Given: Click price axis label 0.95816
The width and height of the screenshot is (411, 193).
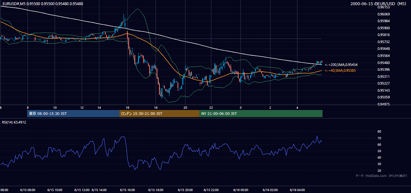Looking at the screenshot, I should click(x=384, y=35).
